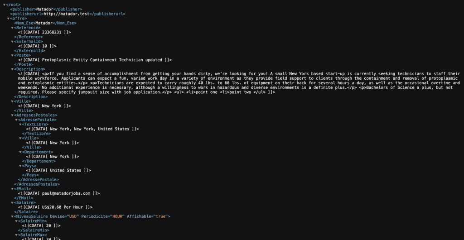Collapse the offre element
The image size is (464, 240).
click(8, 19)
